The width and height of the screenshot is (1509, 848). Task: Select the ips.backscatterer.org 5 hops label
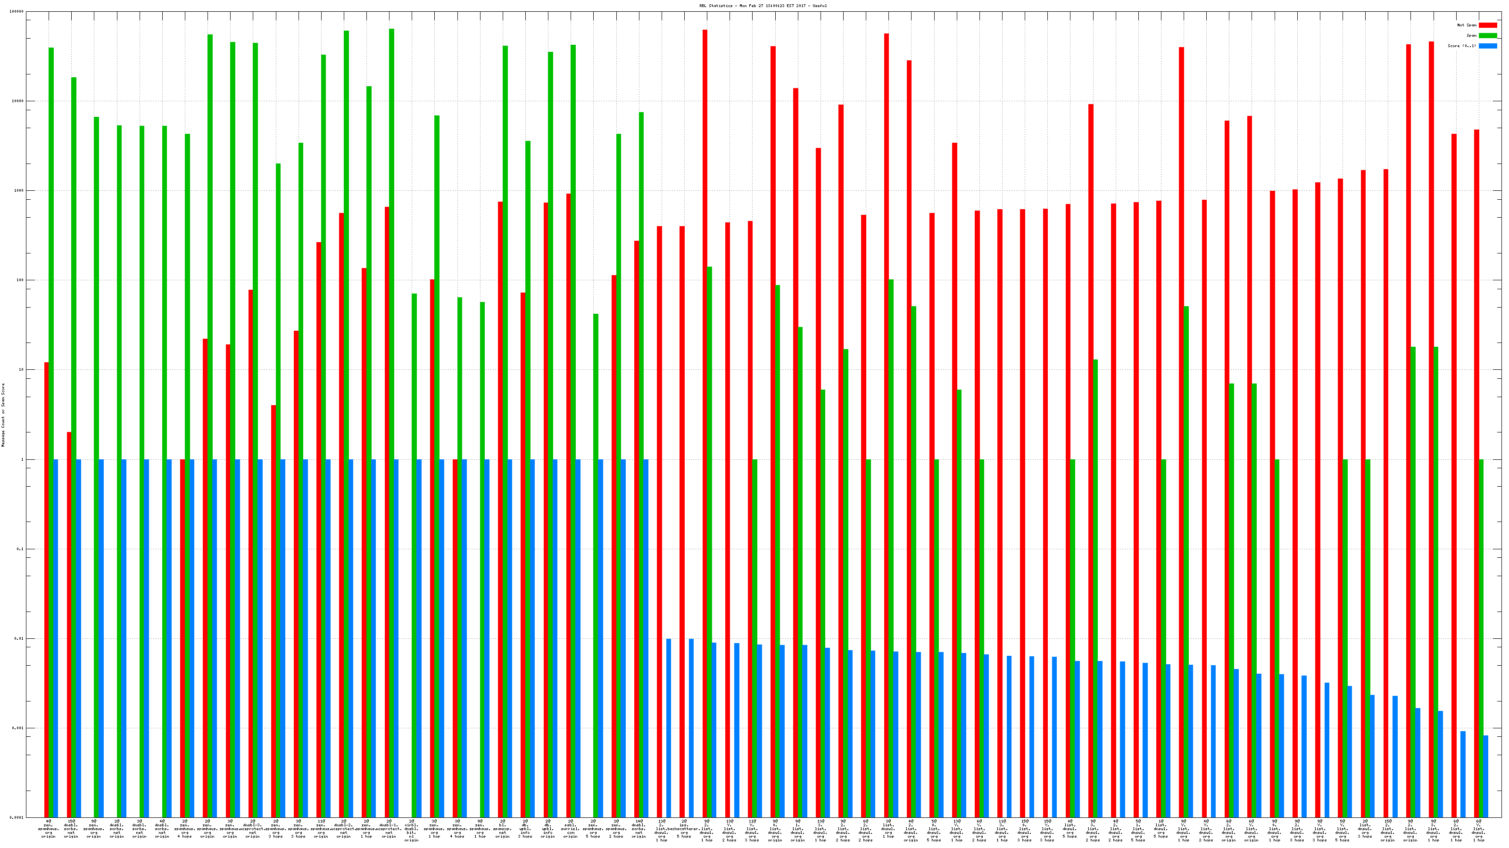click(x=684, y=829)
